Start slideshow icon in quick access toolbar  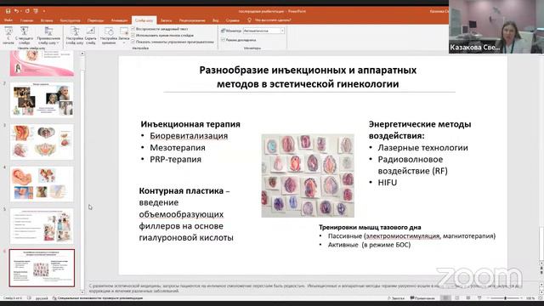36,11
